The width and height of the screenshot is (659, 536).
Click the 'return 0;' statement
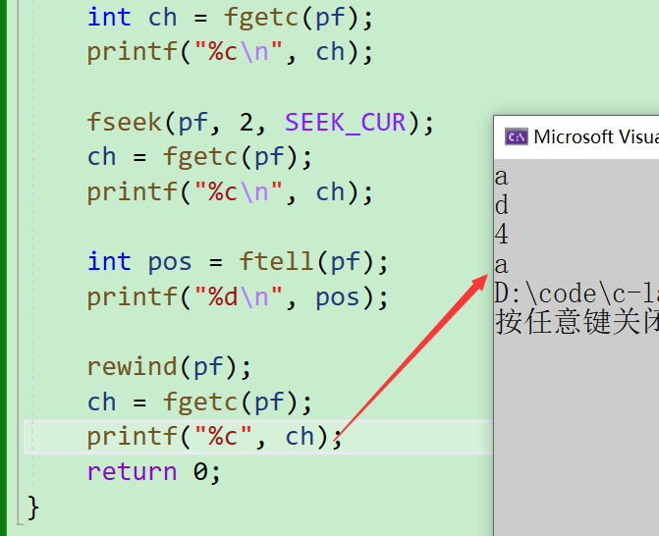click(x=154, y=472)
